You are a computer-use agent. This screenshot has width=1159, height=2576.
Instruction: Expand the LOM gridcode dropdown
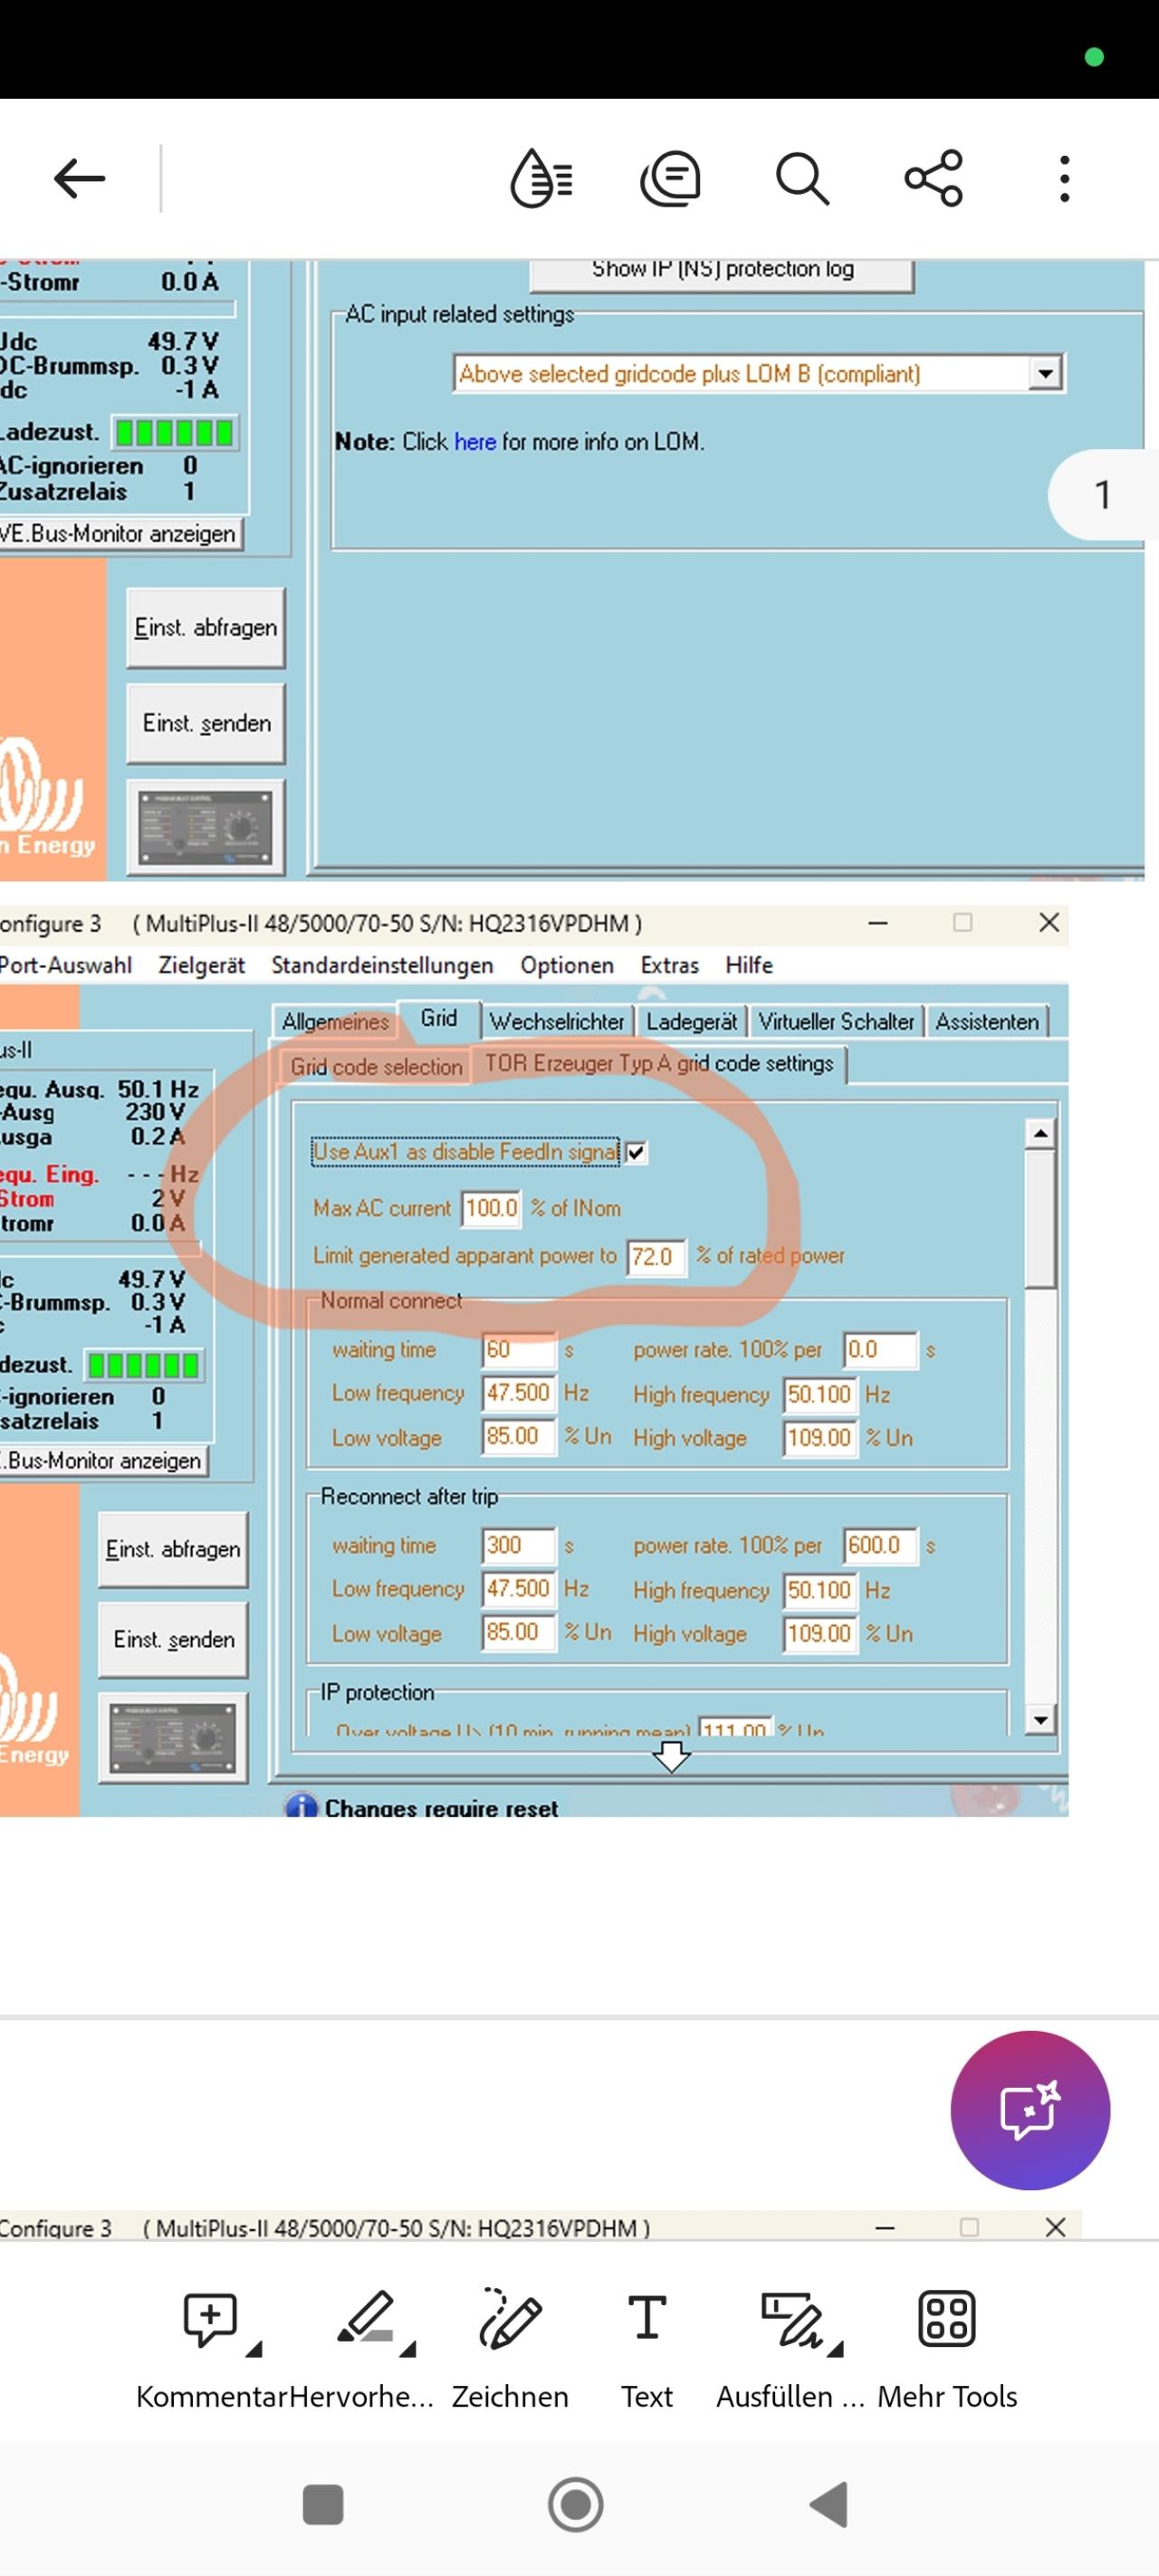tap(1045, 374)
